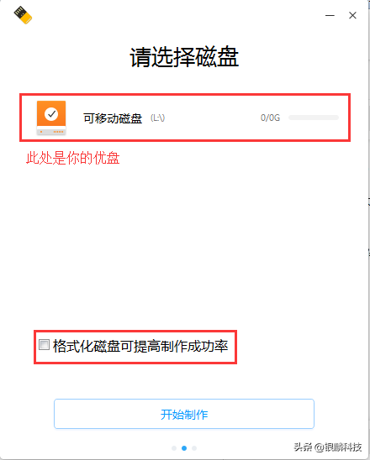Click the 可移动磁盘 disk name label
The height and width of the screenshot is (460, 370).
(113, 118)
